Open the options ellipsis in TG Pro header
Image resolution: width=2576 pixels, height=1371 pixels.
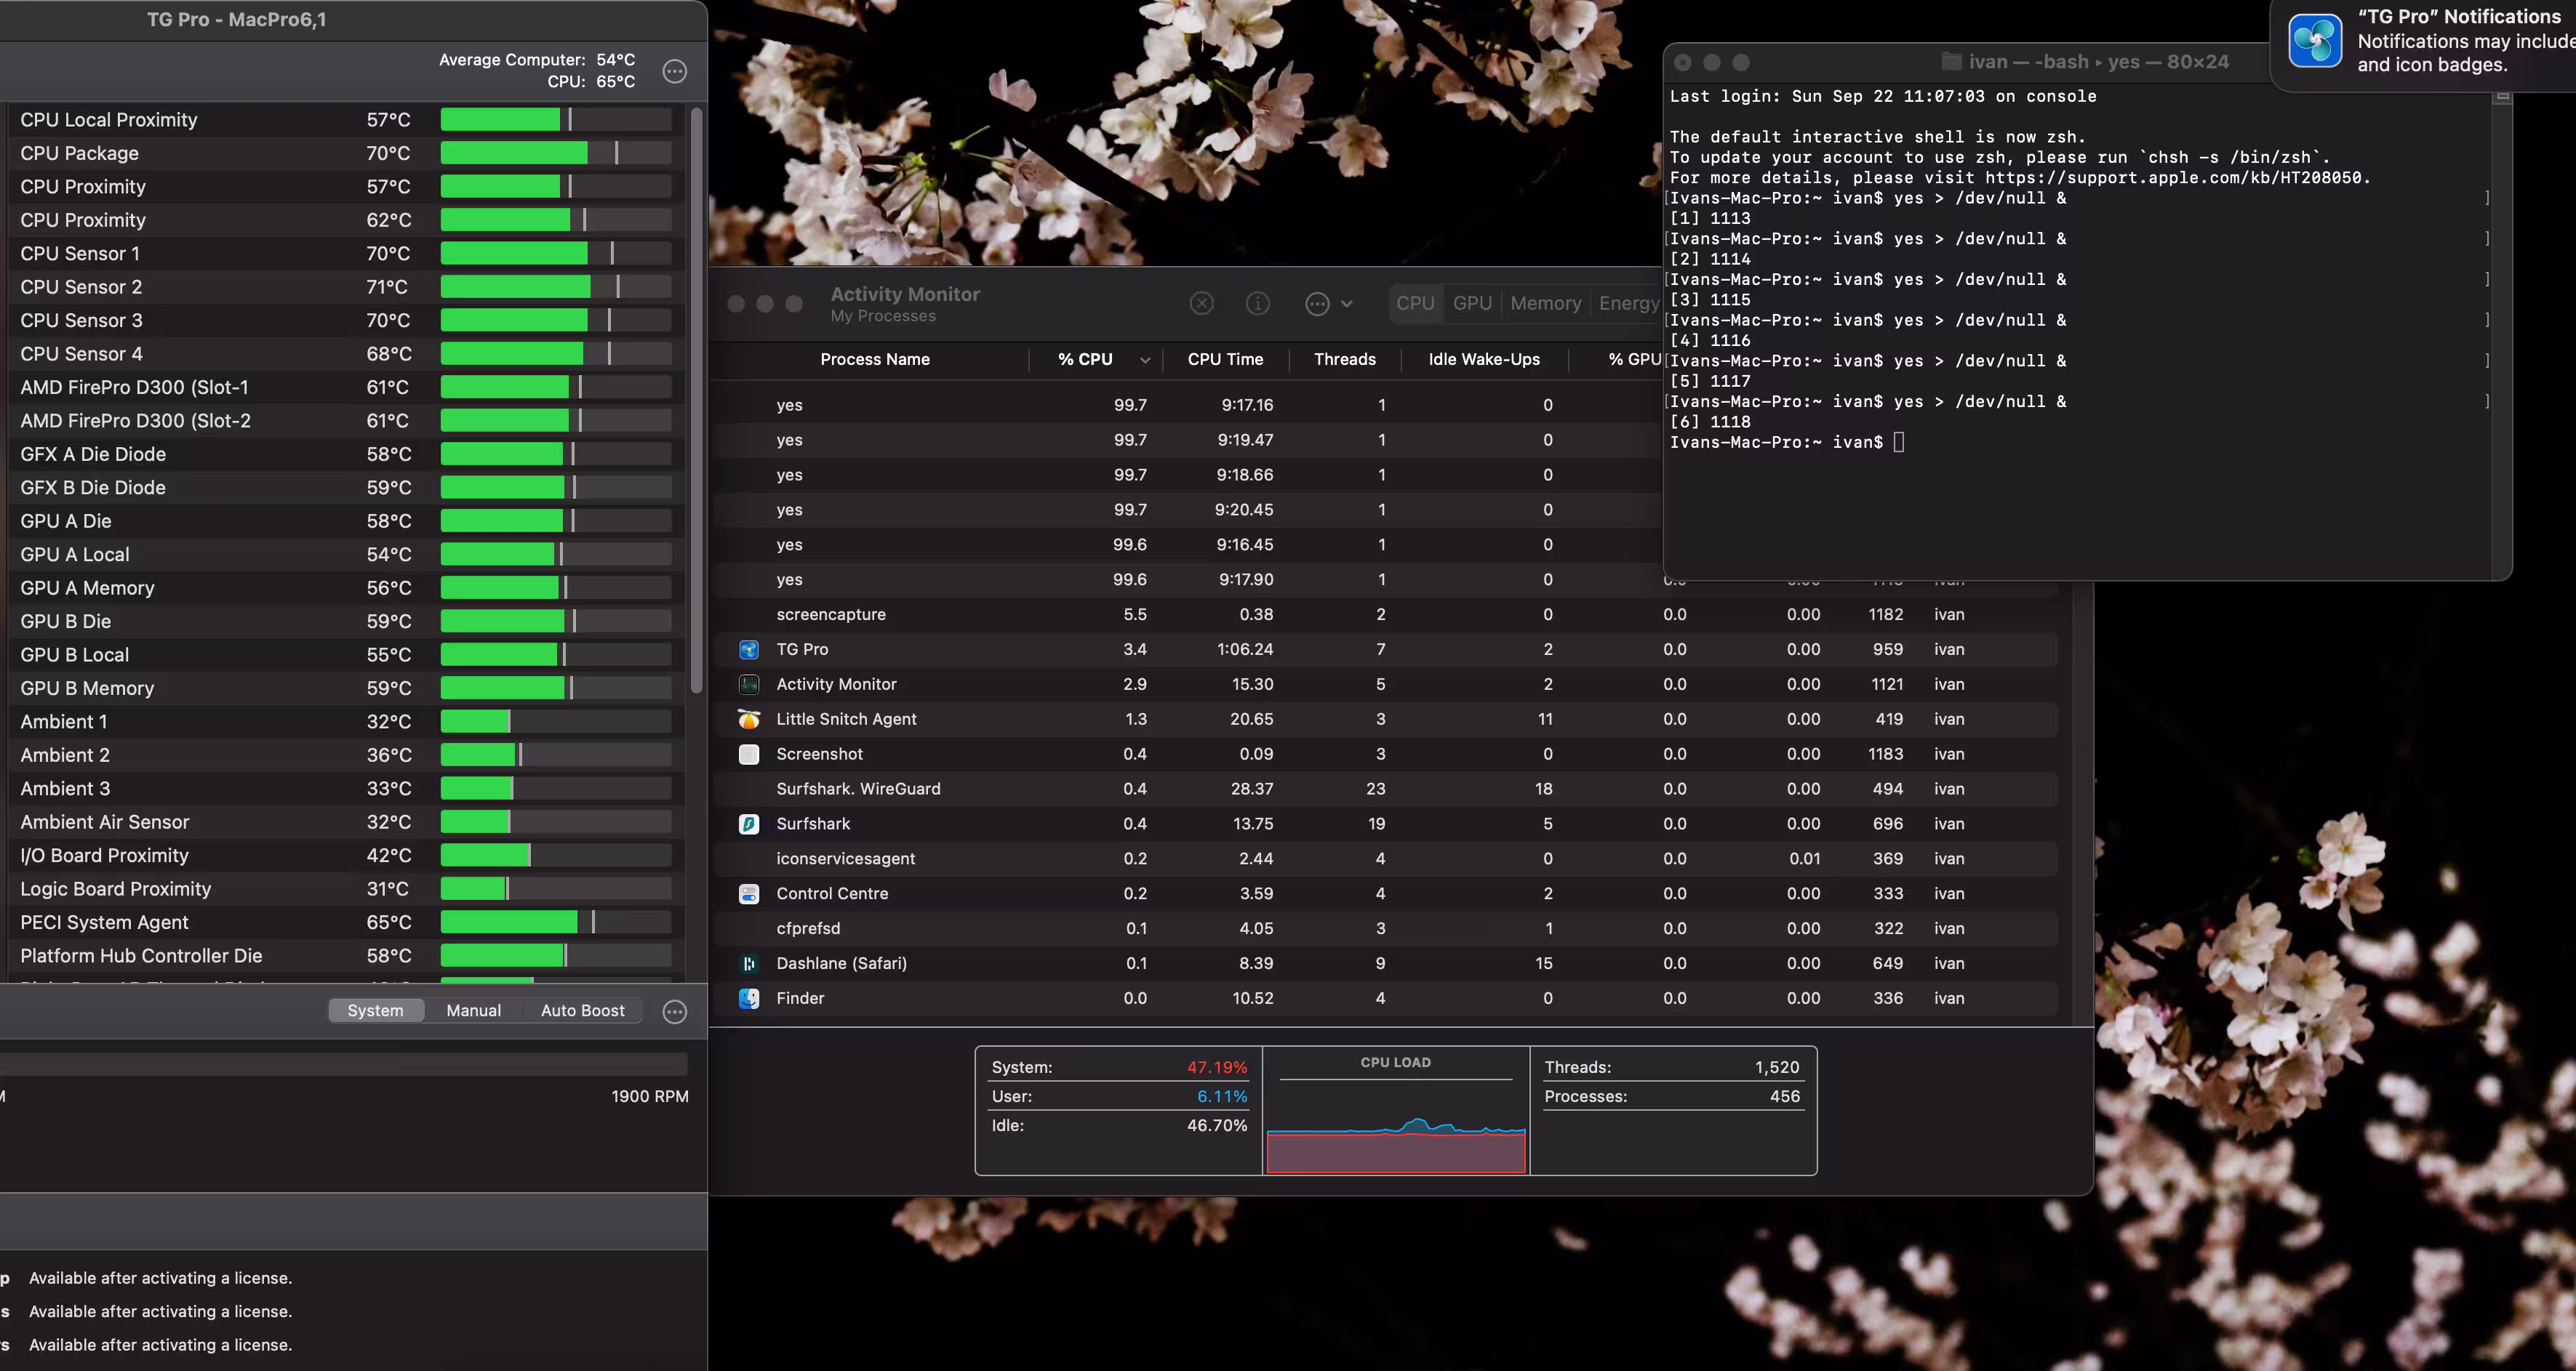pyautogui.click(x=675, y=71)
